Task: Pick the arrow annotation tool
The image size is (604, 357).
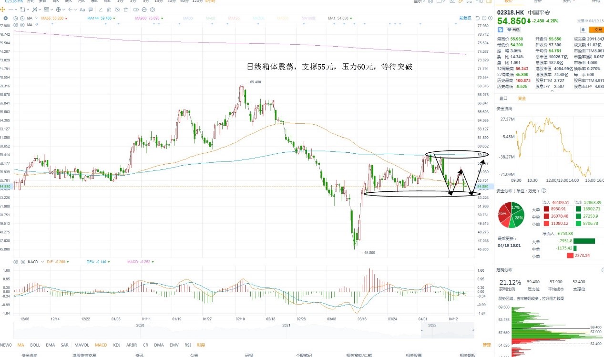Action: click(x=70, y=10)
